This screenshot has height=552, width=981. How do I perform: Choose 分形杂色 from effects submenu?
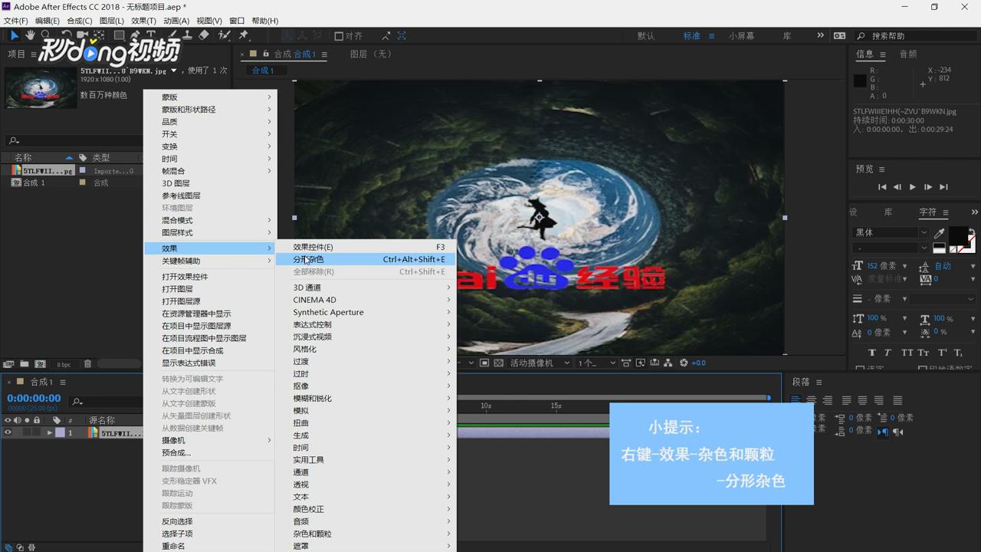click(x=365, y=259)
